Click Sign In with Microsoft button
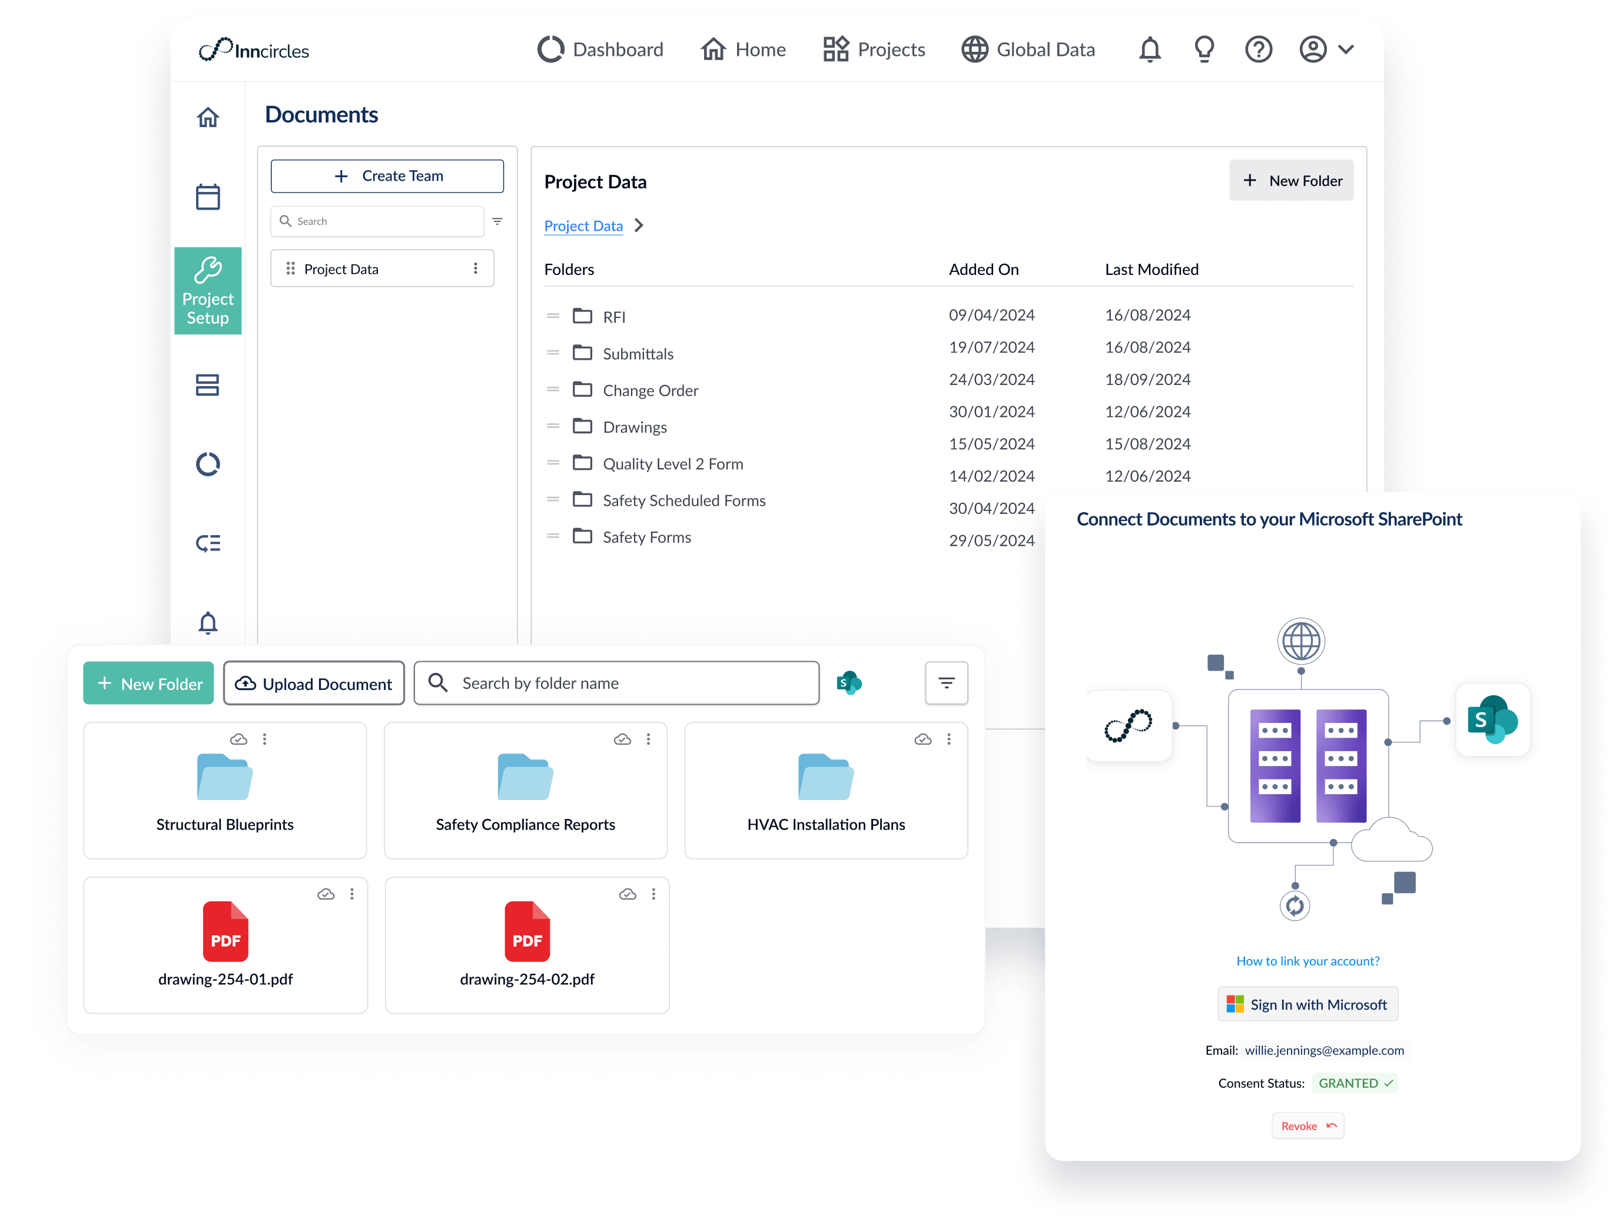Image resolution: width=1616 pixels, height=1221 pixels. point(1308,1005)
